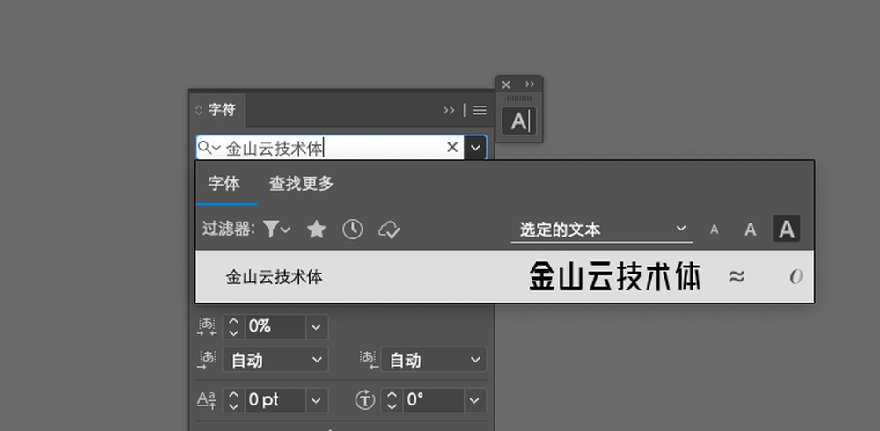Switch to the 查找更多 tab

coord(301,184)
